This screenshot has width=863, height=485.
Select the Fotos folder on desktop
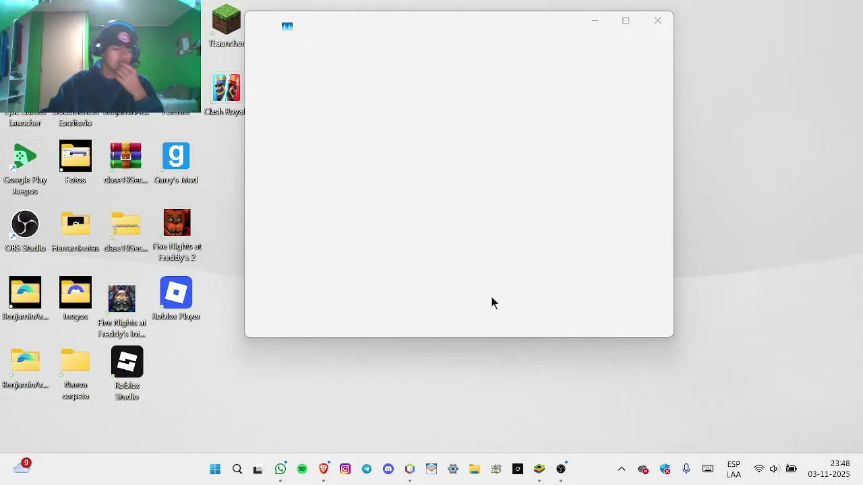tap(76, 162)
